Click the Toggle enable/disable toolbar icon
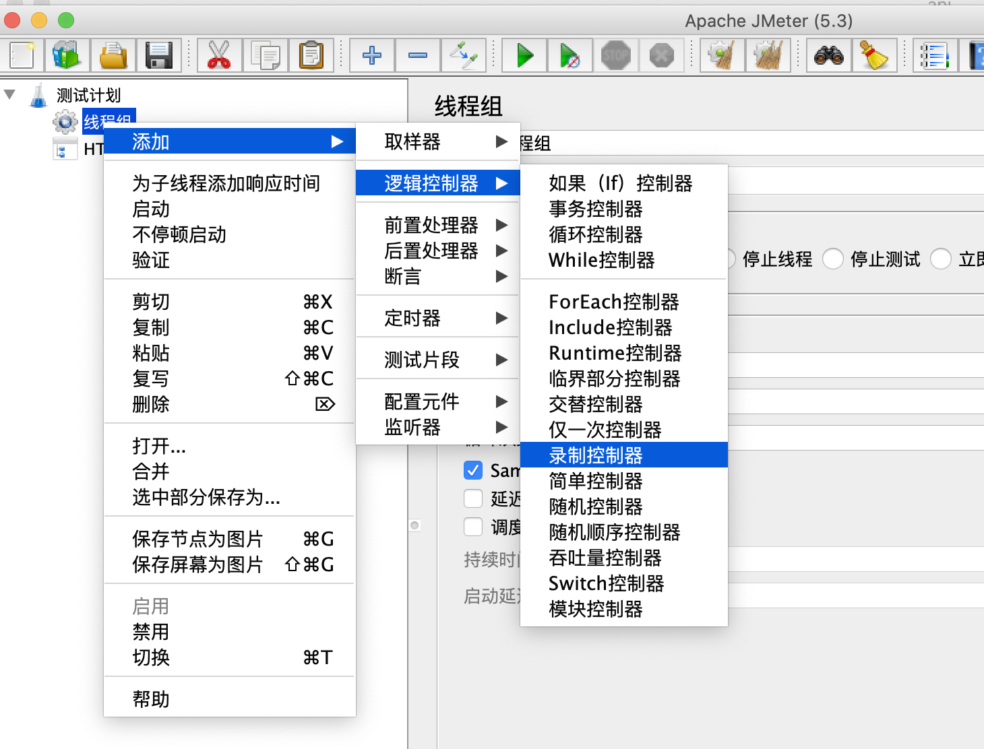Viewport: 984px width, 749px height. (x=464, y=55)
